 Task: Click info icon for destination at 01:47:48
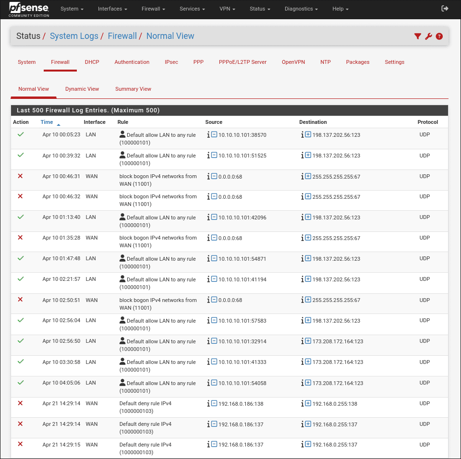click(303, 258)
